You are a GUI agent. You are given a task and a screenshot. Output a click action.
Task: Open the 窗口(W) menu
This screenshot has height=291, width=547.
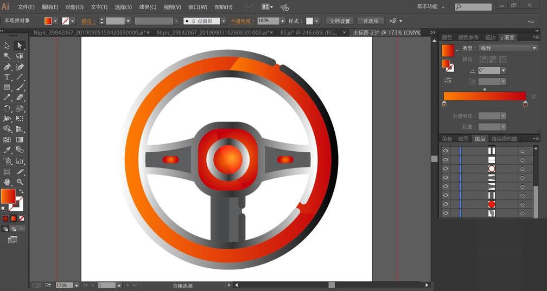click(x=198, y=7)
